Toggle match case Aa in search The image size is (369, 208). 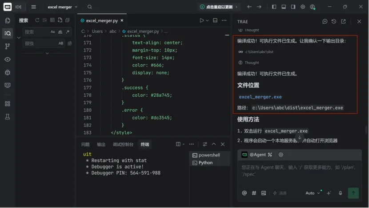53,31
